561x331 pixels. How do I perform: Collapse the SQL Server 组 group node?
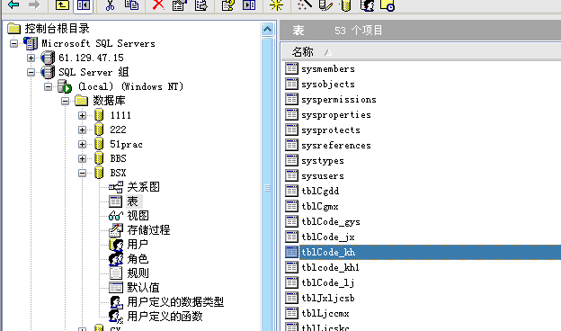31,72
